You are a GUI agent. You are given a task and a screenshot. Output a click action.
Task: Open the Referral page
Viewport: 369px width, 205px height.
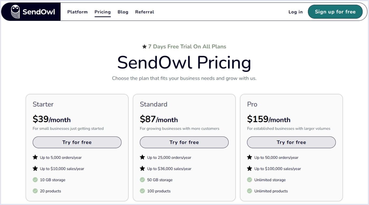click(144, 12)
